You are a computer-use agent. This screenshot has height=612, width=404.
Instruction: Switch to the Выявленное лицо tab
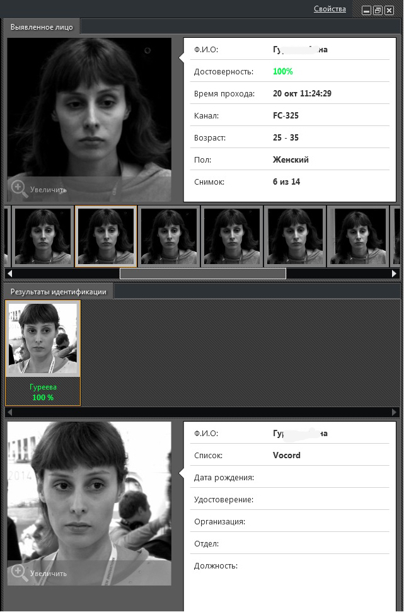pyautogui.click(x=42, y=26)
